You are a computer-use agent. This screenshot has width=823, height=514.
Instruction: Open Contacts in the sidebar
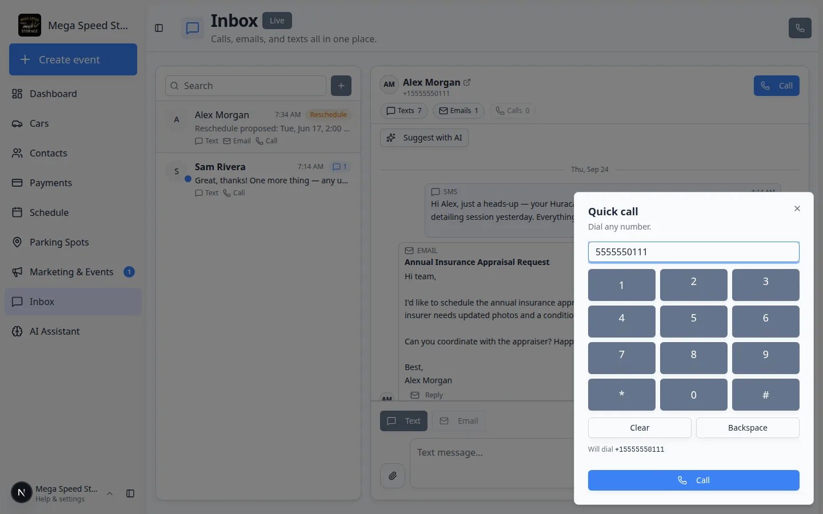[x=73, y=153]
